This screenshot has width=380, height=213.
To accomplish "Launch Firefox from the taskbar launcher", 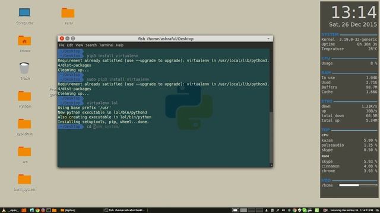I will [x=43, y=211].
